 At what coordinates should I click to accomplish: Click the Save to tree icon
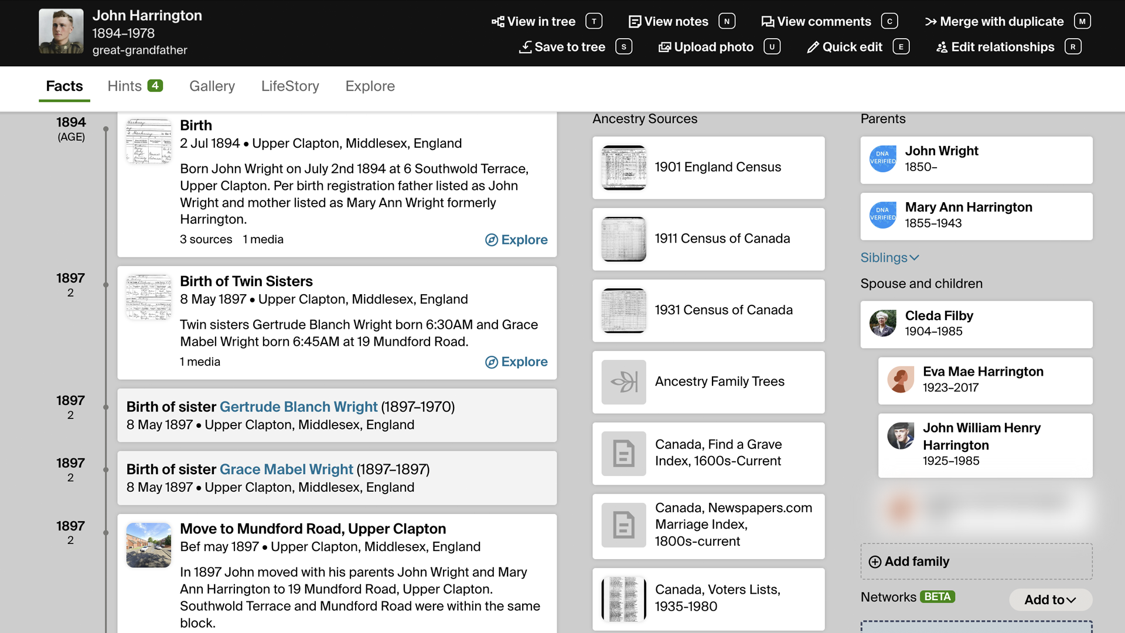pos(526,47)
